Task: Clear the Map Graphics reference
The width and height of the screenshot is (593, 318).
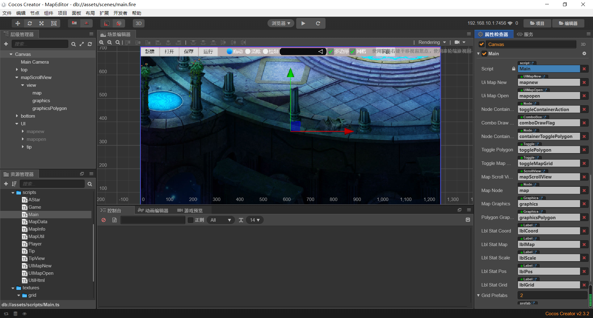Action: 584,204
